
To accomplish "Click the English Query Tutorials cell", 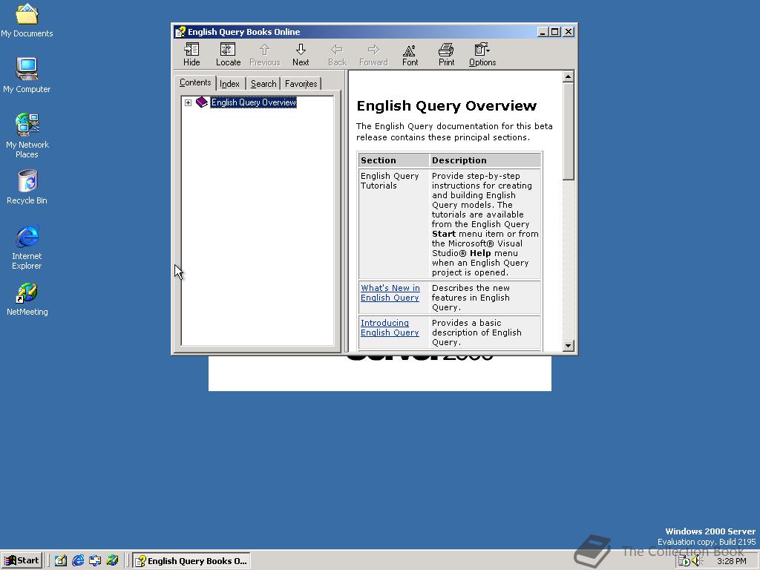I will click(394, 224).
